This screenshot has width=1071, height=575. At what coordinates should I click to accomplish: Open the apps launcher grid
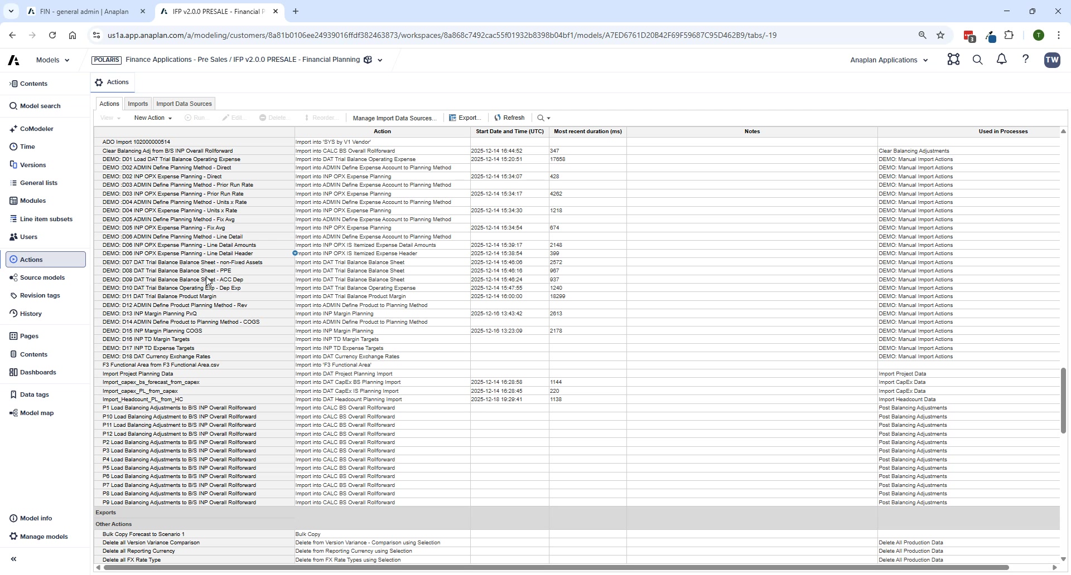tap(953, 60)
